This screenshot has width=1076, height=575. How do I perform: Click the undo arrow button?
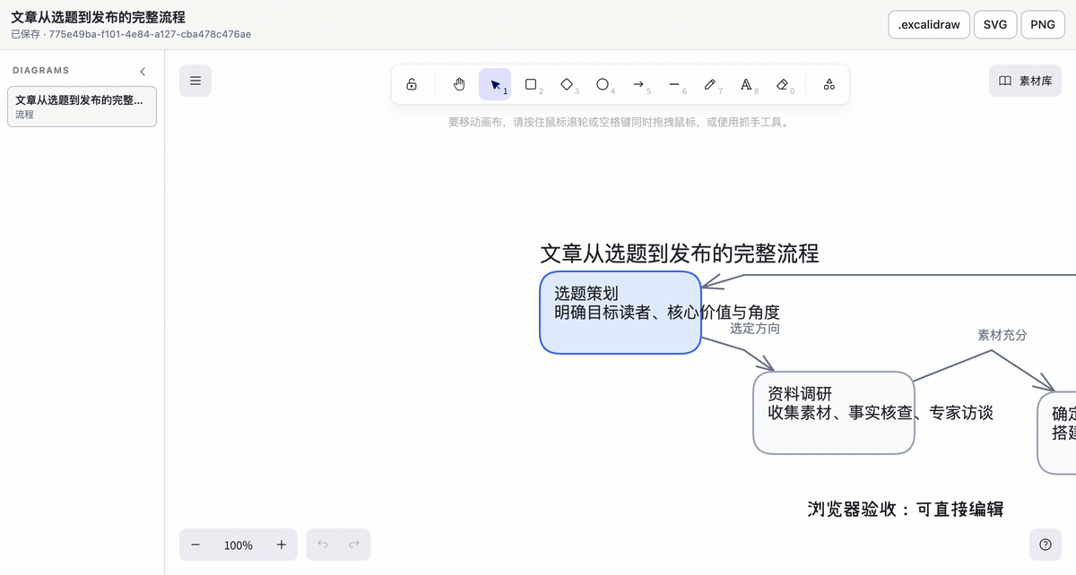click(x=323, y=545)
